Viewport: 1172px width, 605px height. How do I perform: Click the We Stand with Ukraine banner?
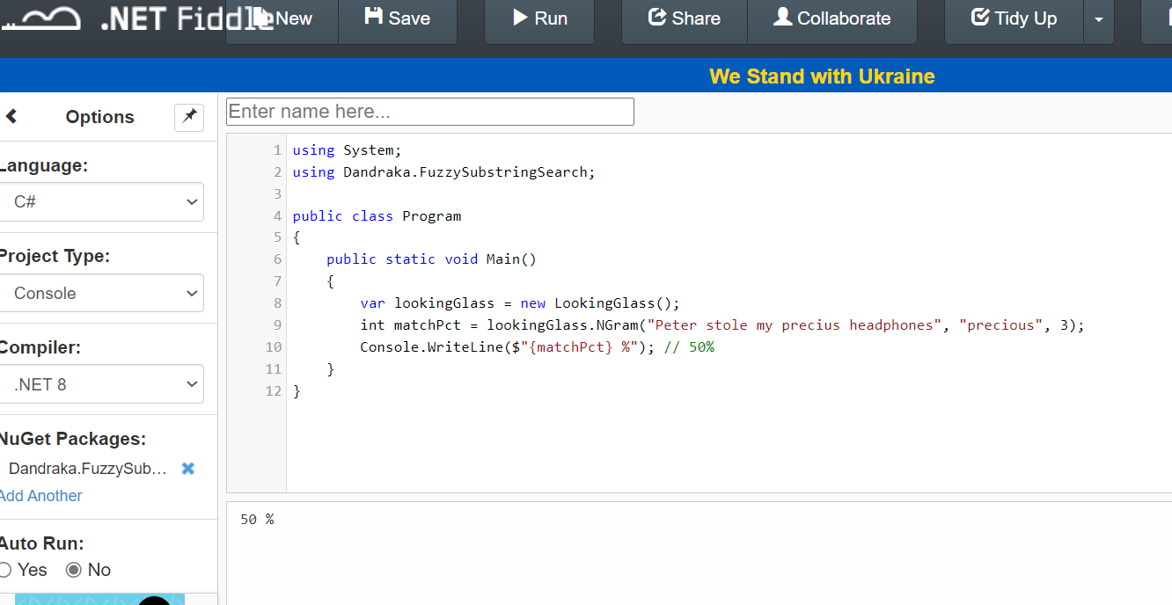822,77
